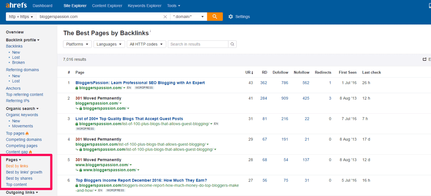This screenshot has width=431, height=196.
Task: Open Competing pages report
Action: pyautogui.click(x=22, y=146)
